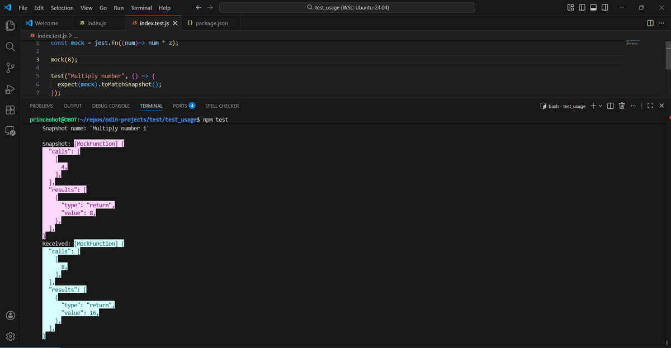The image size is (671, 348).
Task: Open the Accounts menu icon
Action: click(10, 316)
